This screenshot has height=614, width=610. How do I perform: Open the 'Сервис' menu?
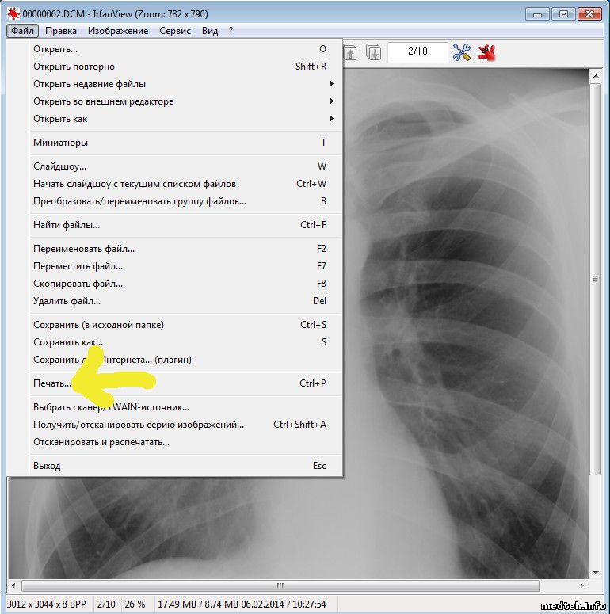tap(174, 31)
